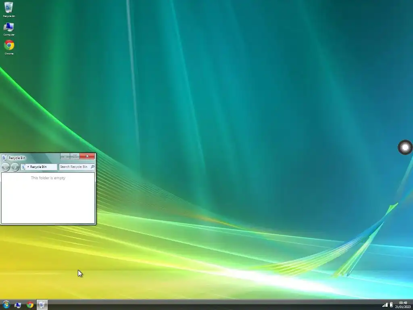Expand the address bar arrow before Recycle Bin
This screenshot has width=413, height=310.
(28, 167)
